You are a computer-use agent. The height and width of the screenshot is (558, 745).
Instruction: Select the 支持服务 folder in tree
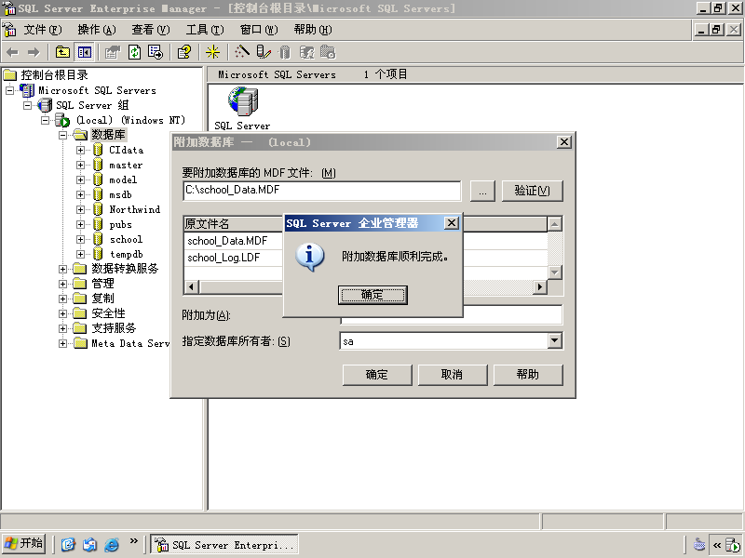coord(114,328)
